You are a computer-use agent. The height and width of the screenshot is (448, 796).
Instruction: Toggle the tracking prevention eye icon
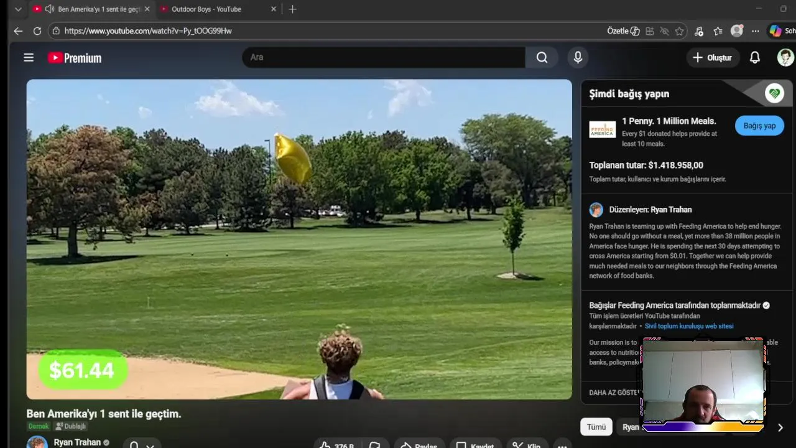pos(664,31)
